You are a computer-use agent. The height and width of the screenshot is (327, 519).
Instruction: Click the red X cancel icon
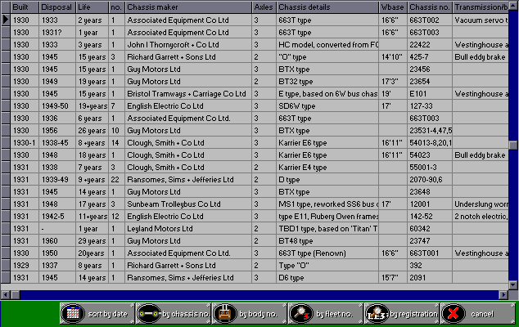(x=454, y=313)
